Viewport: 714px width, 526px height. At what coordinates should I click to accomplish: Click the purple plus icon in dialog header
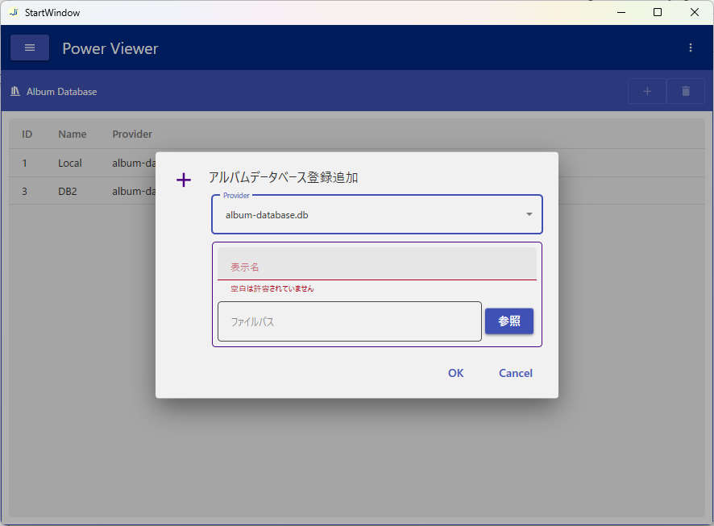[x=184, y=180]
